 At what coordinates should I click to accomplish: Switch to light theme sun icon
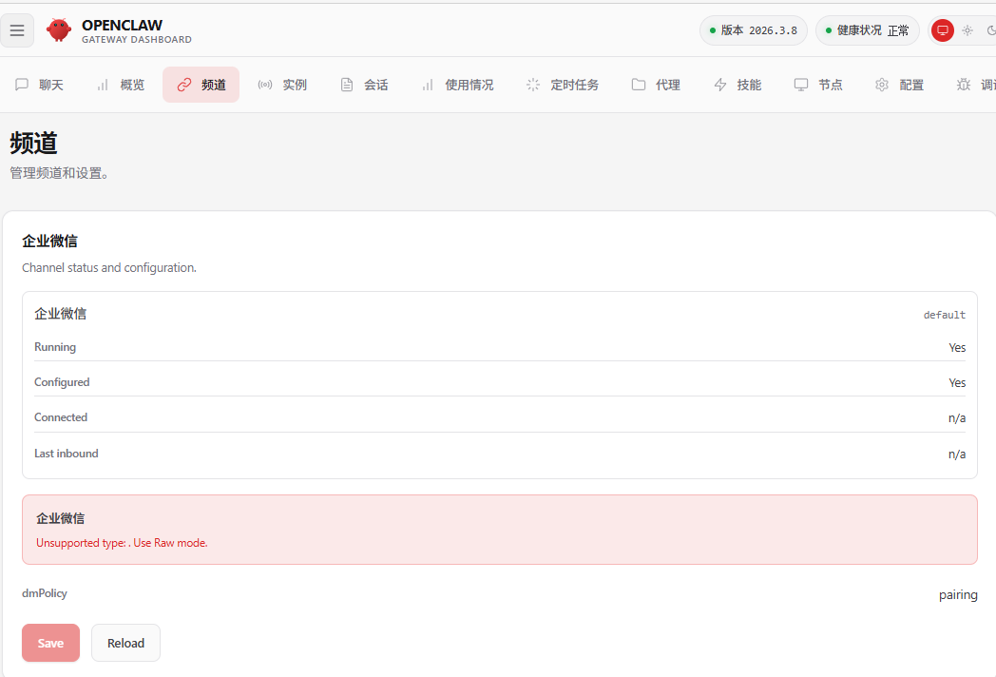click(967, 29)
